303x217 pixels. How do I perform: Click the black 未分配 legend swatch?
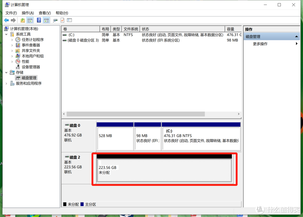point(65,204)
